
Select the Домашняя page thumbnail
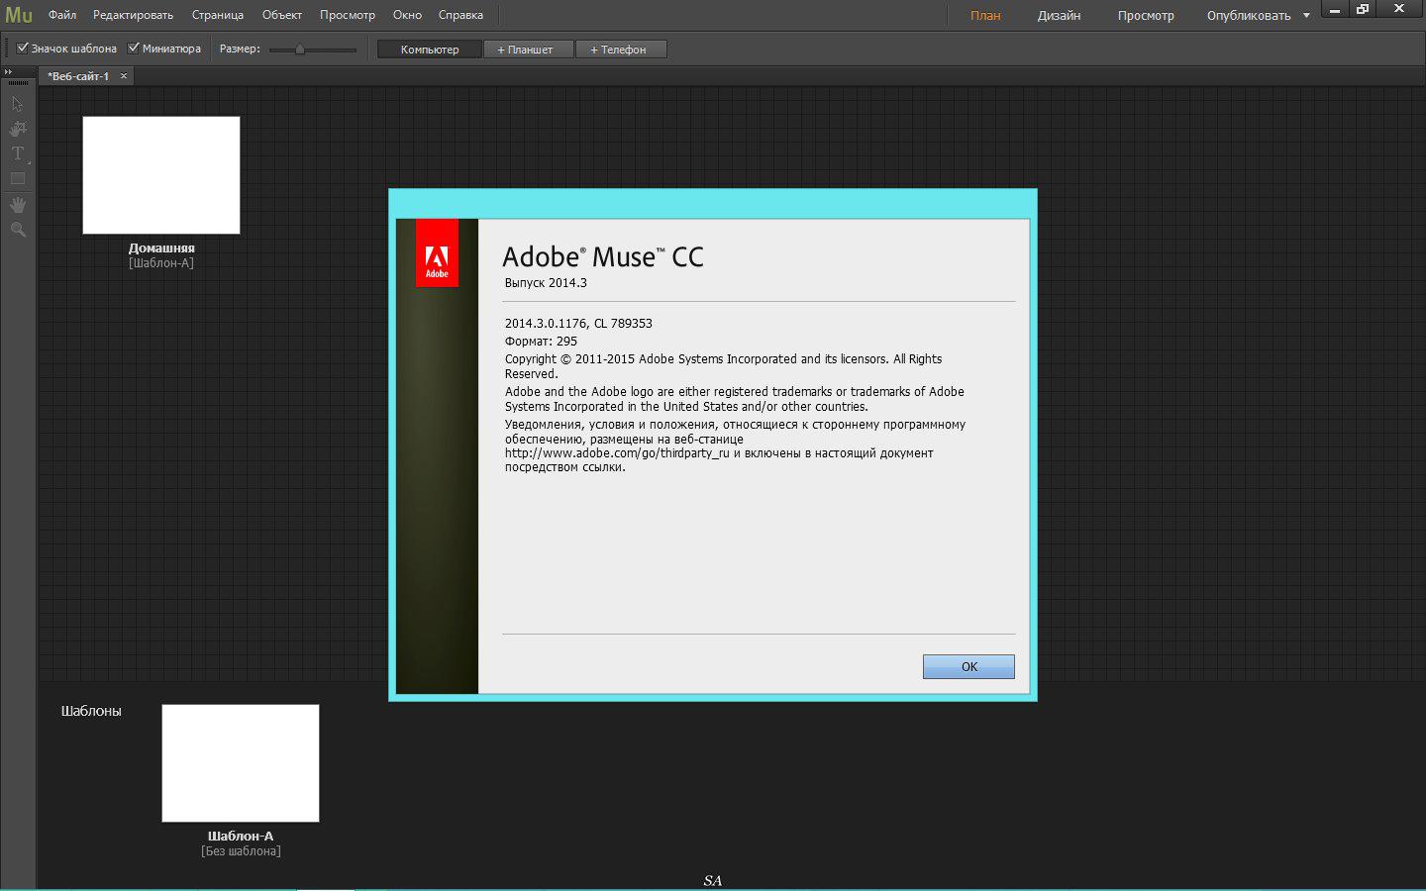[161, 175]
